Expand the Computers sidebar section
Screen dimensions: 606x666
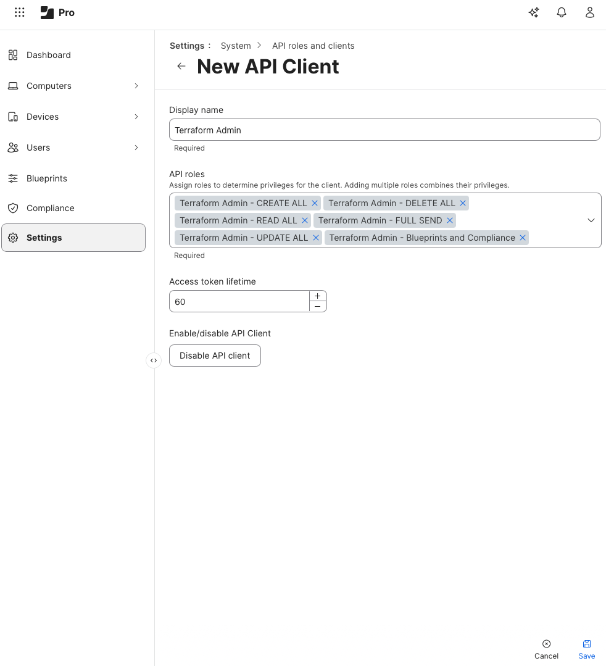(x=136, y=86)
